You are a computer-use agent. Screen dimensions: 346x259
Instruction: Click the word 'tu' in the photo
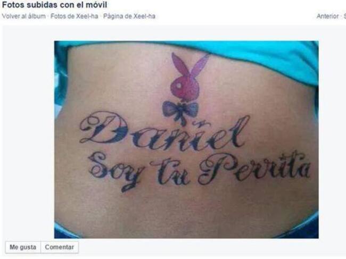(169, 171)
